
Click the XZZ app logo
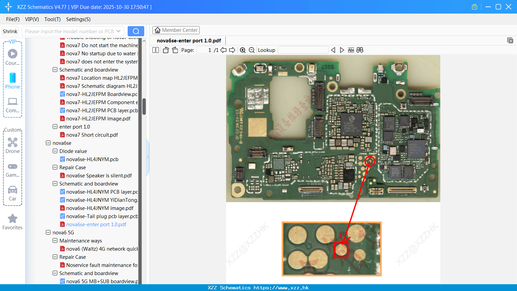[x=8, y=7]
